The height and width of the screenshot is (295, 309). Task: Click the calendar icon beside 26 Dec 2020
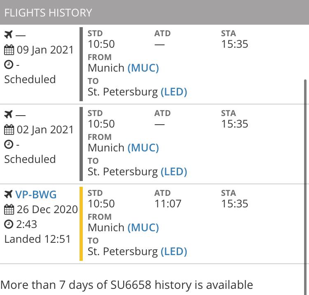[9, 209]
